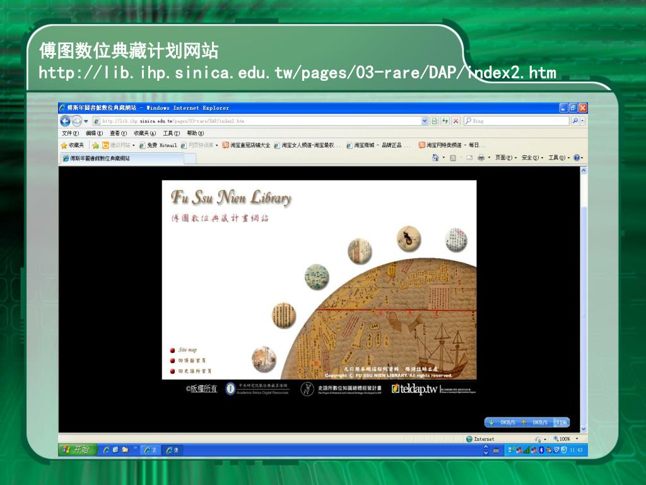Screen dimensions: 646x485
Task: Click the Print icon in command bar
Action: tap(481, 157)
